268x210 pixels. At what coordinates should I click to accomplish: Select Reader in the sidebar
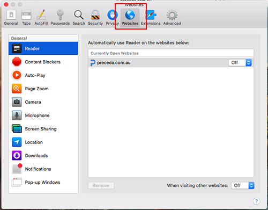(43, 48)
